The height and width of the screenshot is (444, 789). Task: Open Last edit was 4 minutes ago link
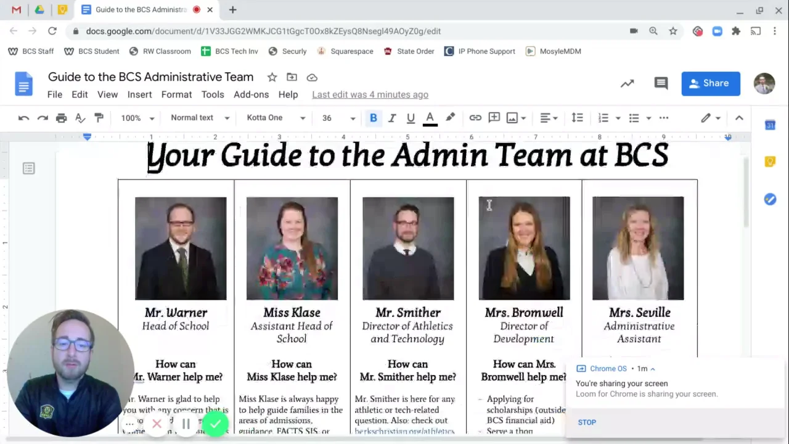pos(370,94)
